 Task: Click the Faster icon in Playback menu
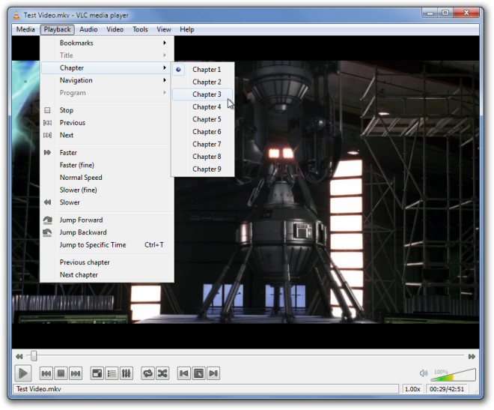pyautogui.click(x=47, y=153)
